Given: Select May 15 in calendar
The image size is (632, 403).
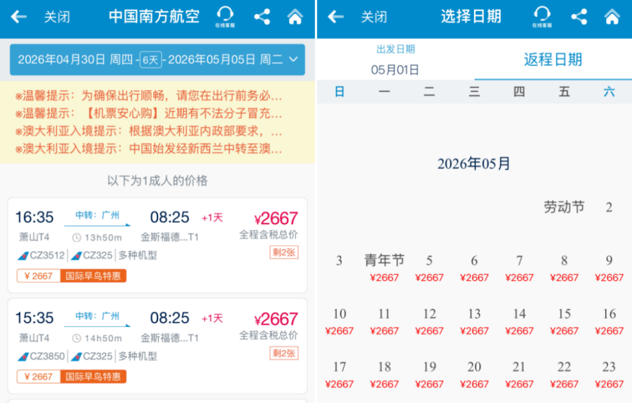Looking at the screenshot, I should (564, 322).
